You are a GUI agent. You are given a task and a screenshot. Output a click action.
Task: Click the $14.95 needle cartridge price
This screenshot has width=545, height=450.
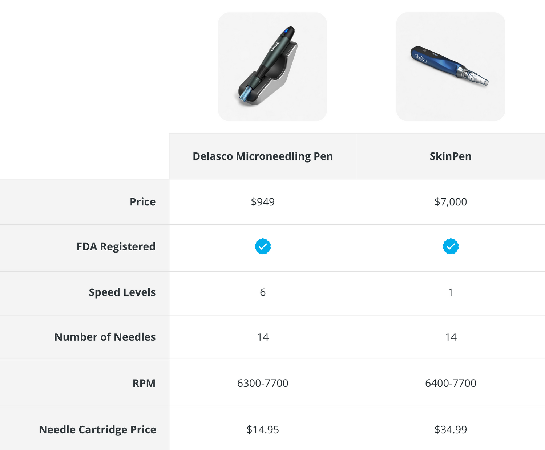click(x=263, y=430)
